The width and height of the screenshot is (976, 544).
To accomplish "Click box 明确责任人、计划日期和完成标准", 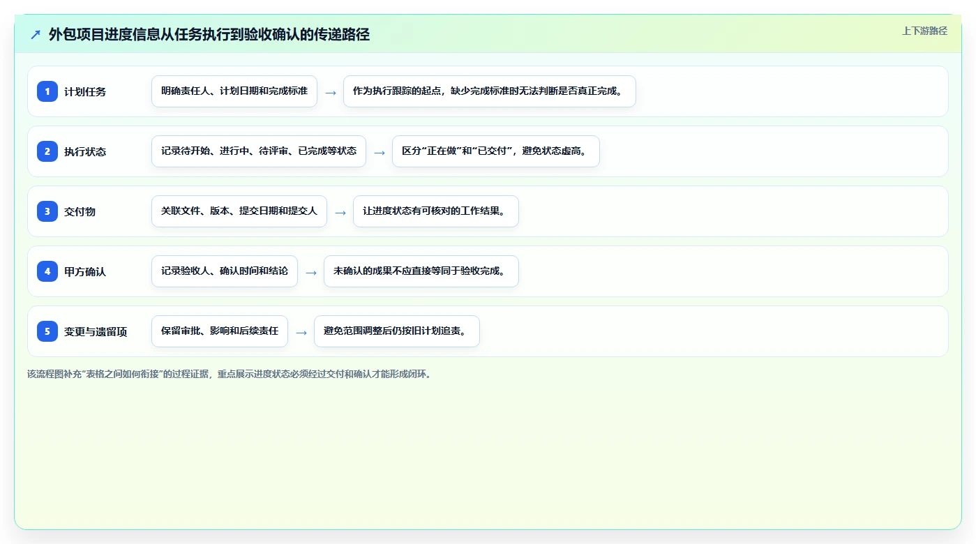I will pos(234,91).
